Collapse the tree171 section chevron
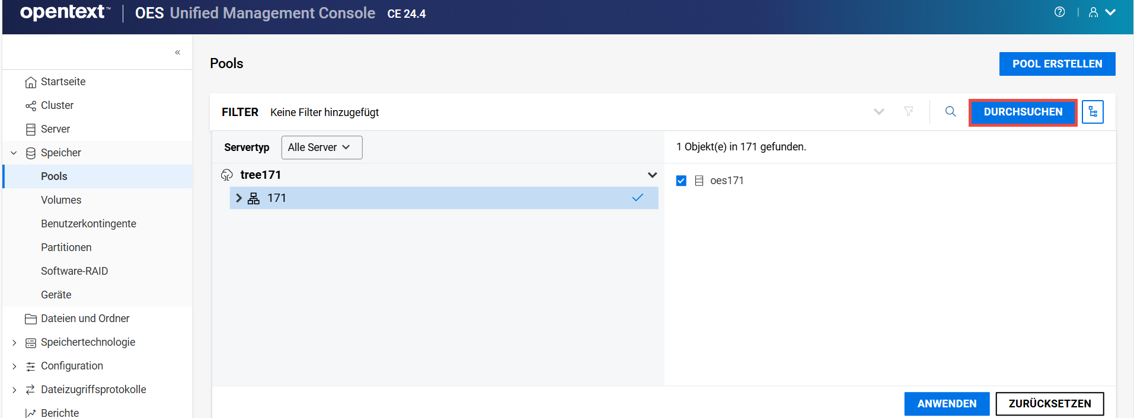 [x=652, y=175]
